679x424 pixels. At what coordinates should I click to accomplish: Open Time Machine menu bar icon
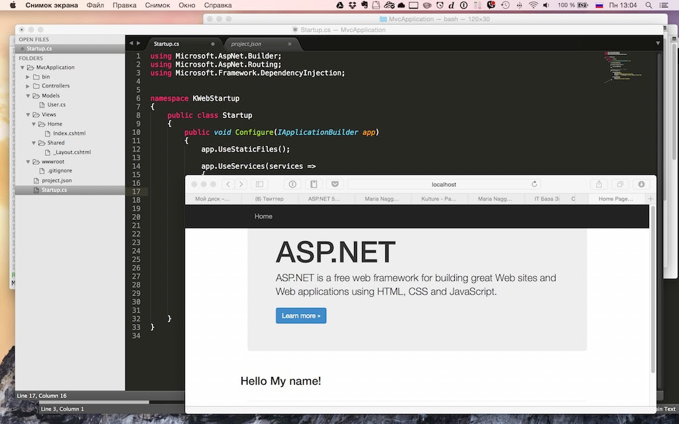pos(505,5)
